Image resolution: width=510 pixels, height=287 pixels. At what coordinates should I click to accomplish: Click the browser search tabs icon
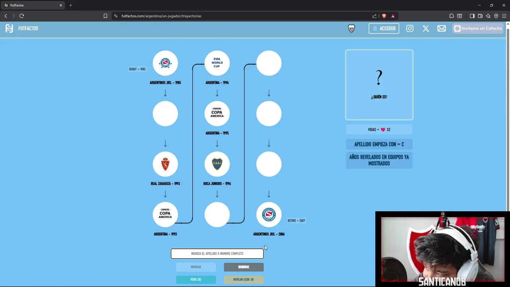[x=459, y=16]
